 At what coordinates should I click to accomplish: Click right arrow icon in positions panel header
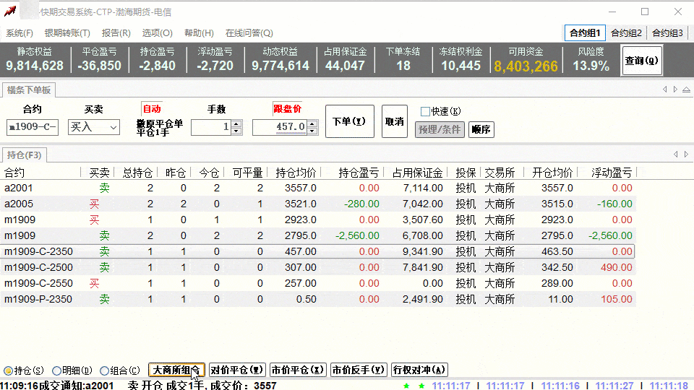[685, 155]
